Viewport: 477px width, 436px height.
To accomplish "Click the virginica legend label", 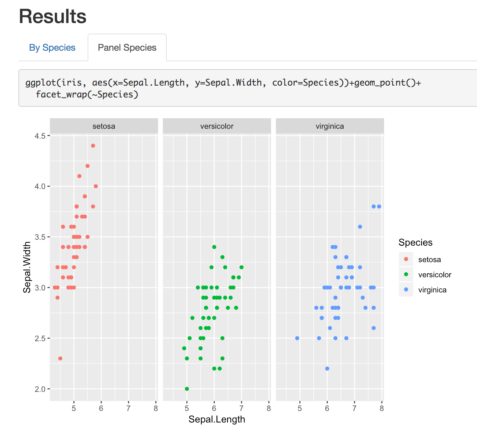I will 433,290.
